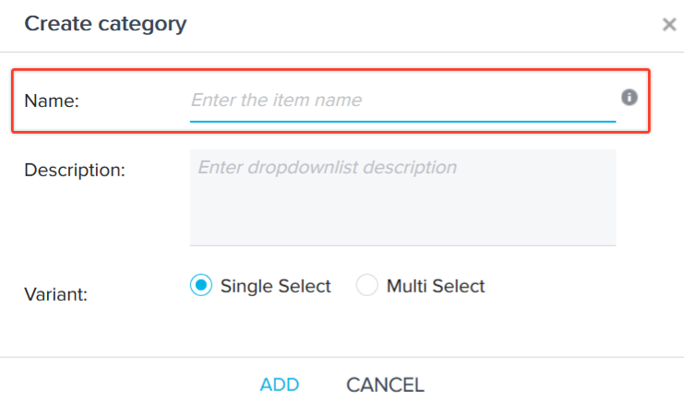Select the Single Select radio button
Image resolution: width=684 pixels, height=404 pixels.
201,285
